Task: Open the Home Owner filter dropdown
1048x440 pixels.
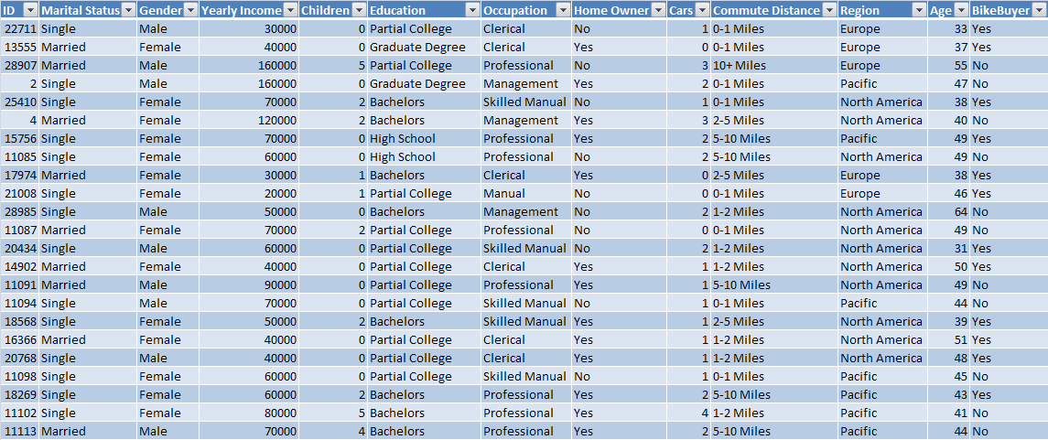Action: 658,10
